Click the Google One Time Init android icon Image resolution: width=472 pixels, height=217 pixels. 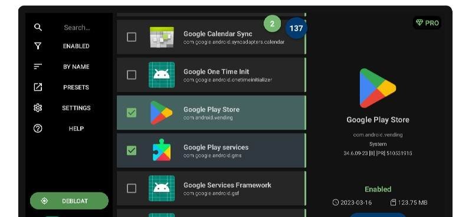coord(162,75)
